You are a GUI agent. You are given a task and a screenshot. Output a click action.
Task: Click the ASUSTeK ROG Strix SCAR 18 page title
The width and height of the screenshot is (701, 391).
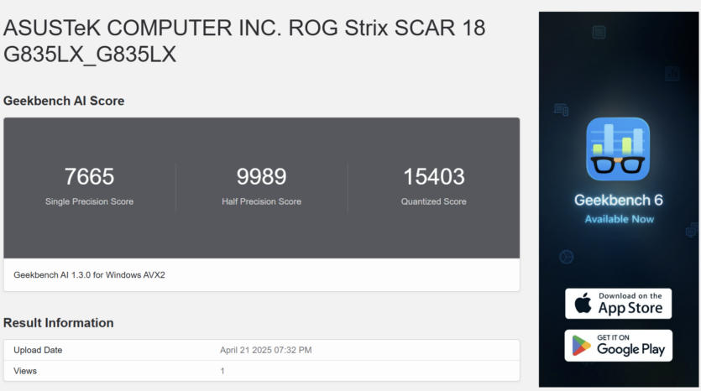[x=244, y=41]
